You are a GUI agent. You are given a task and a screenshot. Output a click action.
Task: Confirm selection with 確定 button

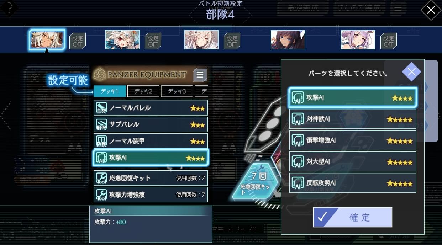353,217
